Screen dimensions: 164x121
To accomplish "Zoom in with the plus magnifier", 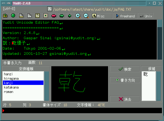I will pos(78,16).
